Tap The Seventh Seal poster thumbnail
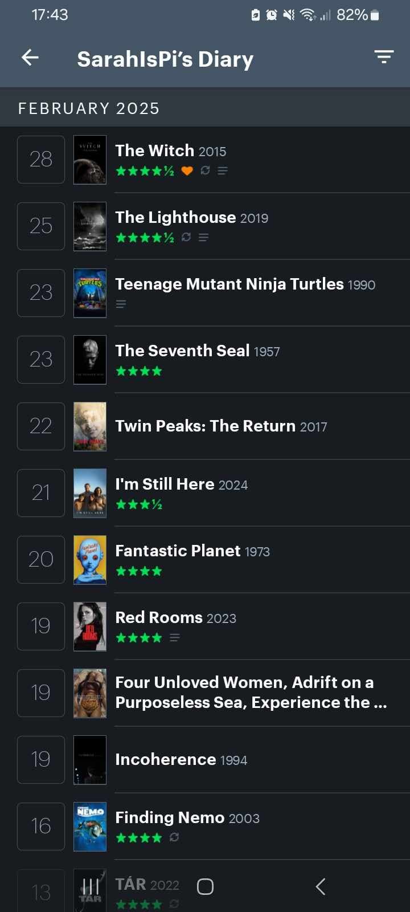The height and width of the screenshot is (912, 410). [90, 360]
